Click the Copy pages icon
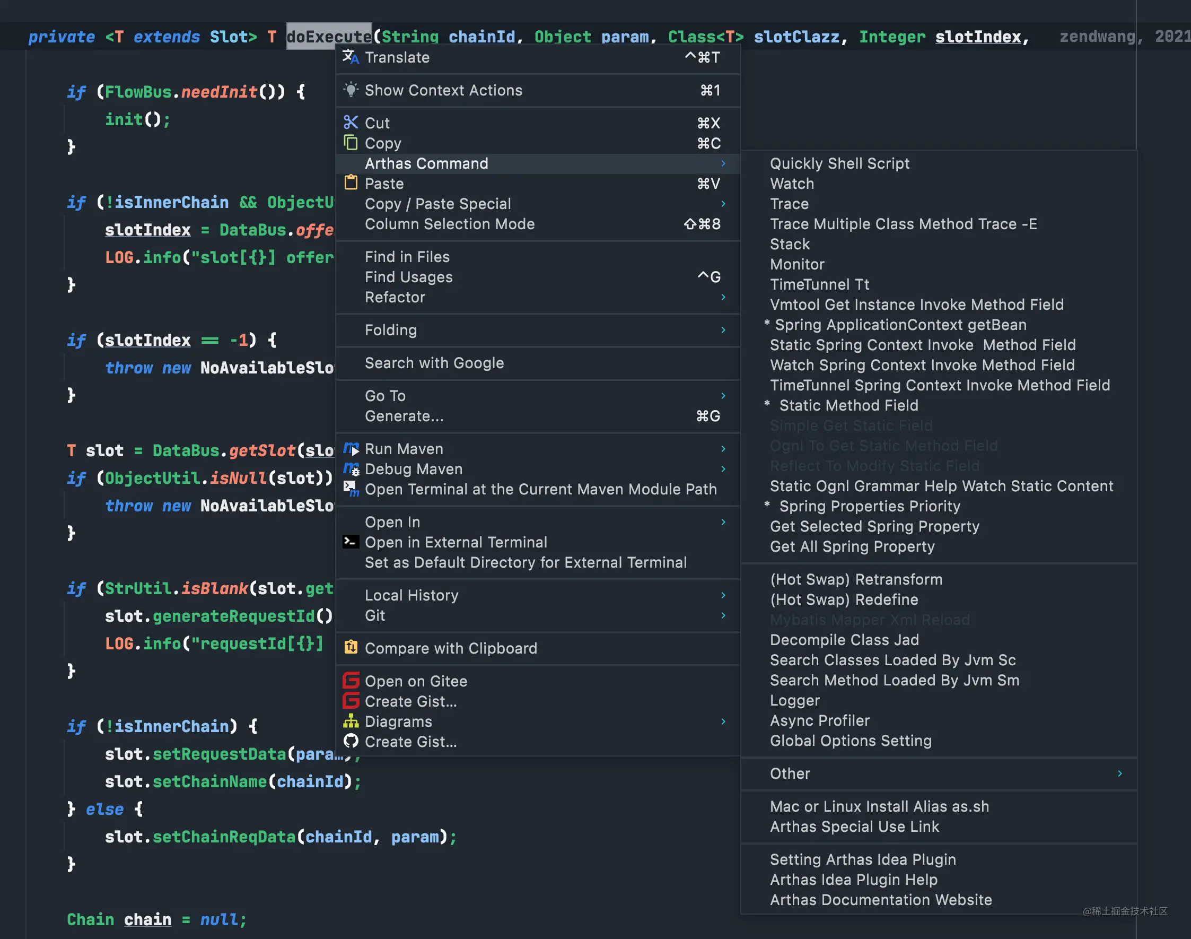Image resolution: width=1191 pixels, height=939 pixels. [351, 143]
